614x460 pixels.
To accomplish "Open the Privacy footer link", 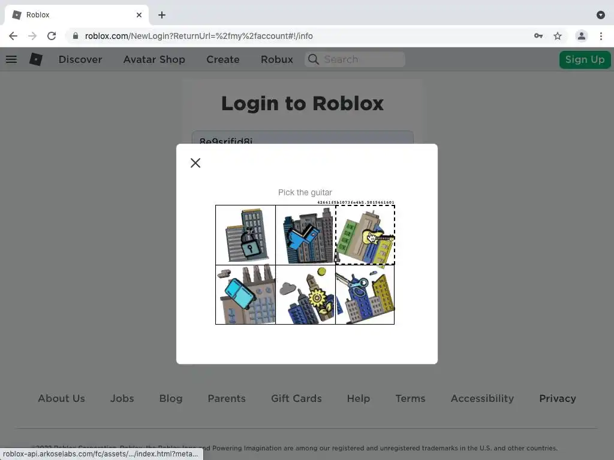I will coord(558,398).
